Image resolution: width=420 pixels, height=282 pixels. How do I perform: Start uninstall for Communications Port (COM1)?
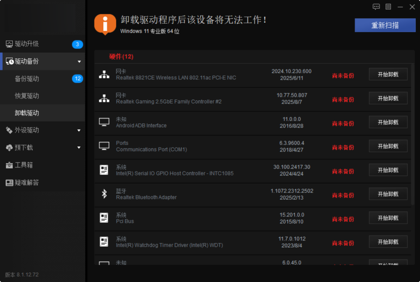(388, 146)
